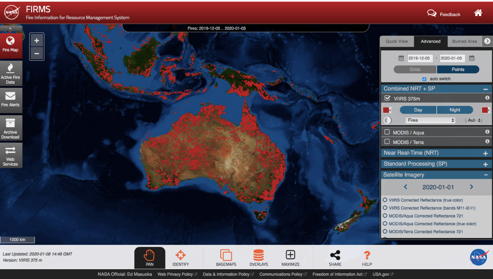The width and height of the screenshot is (493, 279).
Task: Open the start date calendar picker
Action: [401, 58]
